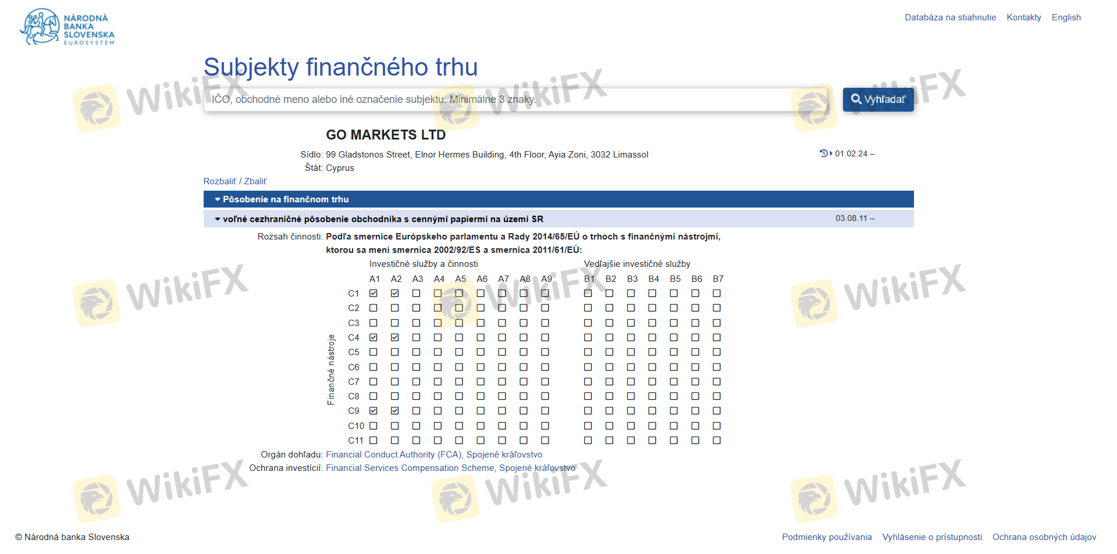Open Podmienky používania footer link

[827, 537]
